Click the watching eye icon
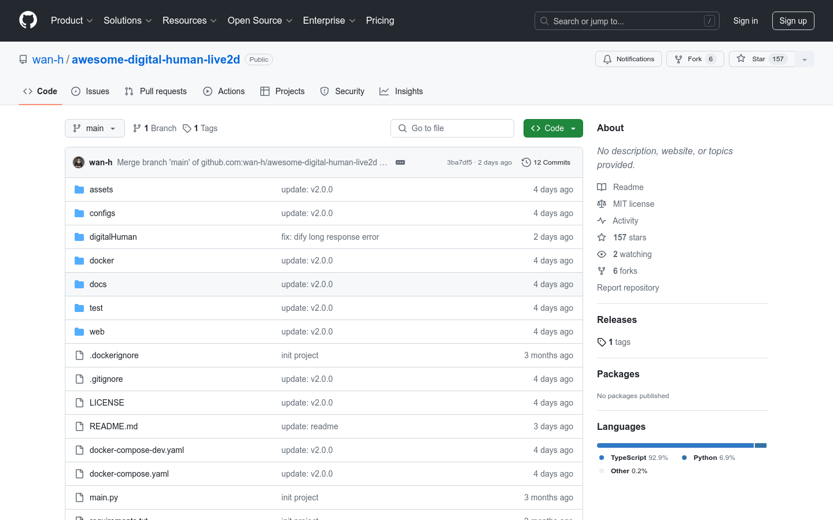This screenshot has width=833, height=520. pos(602,254)
